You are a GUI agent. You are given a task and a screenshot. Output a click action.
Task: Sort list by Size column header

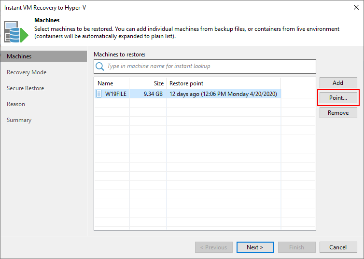pos(148,83)
